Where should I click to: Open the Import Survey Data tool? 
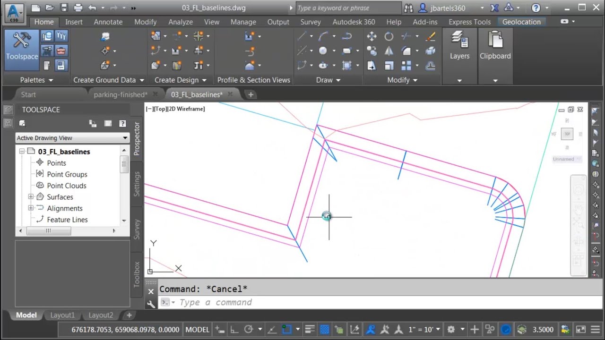pos(105,36)
